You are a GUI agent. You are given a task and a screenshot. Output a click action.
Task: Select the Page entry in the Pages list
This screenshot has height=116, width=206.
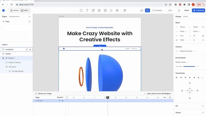(x=16, y=21)
